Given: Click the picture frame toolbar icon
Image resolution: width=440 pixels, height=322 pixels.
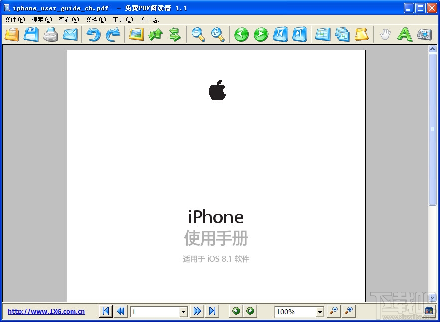Looking at the screenshot, I should [137, 35].
